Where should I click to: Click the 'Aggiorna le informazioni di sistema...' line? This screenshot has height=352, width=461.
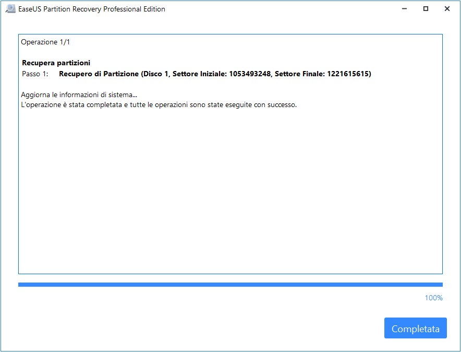pos(79,95)
